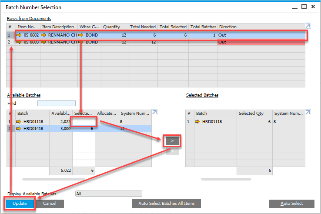
Task: Select row 2 header in Rows from Documents
Action: pos(9,42)
